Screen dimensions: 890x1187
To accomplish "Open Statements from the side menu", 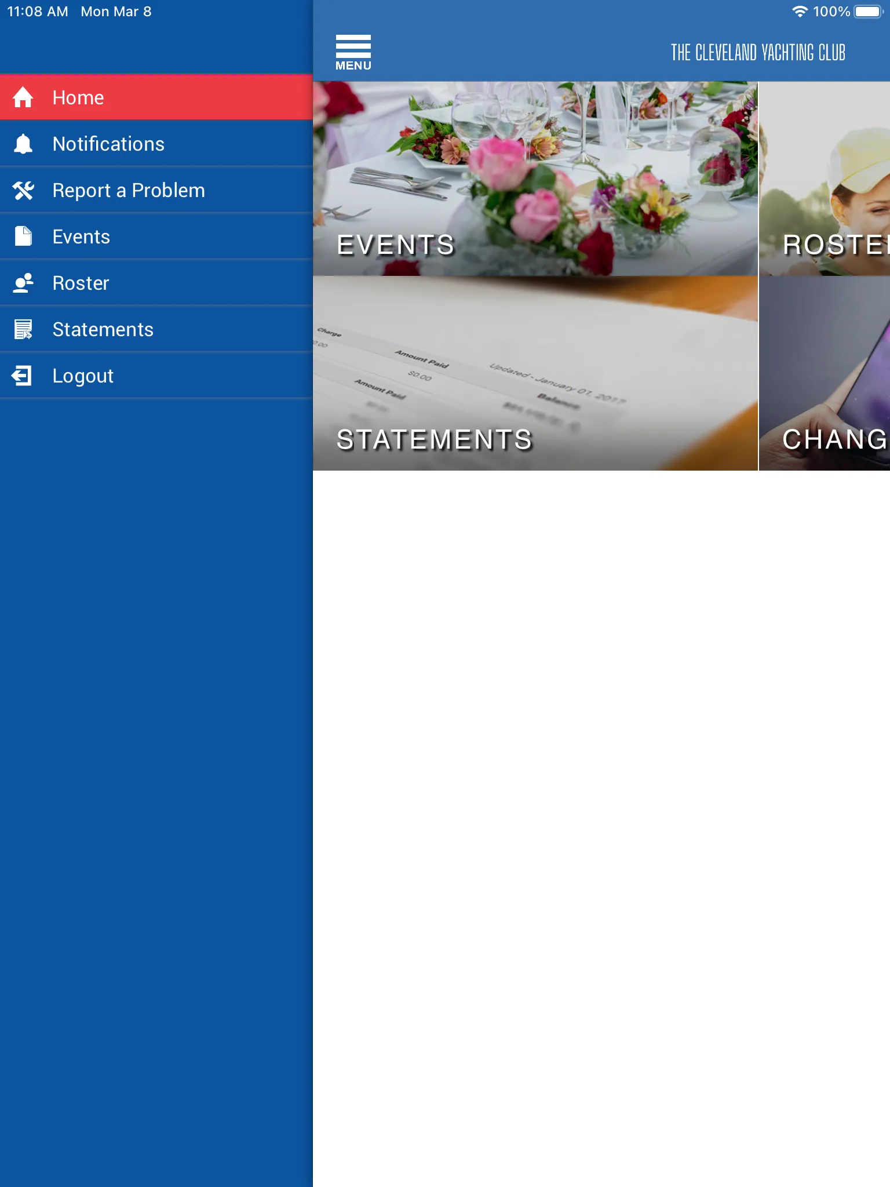I will tap(156, 329).
